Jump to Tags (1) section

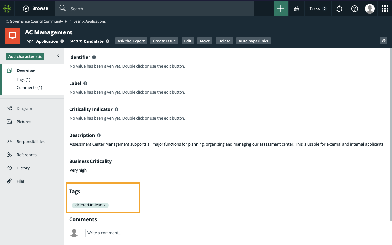(23, 79)
